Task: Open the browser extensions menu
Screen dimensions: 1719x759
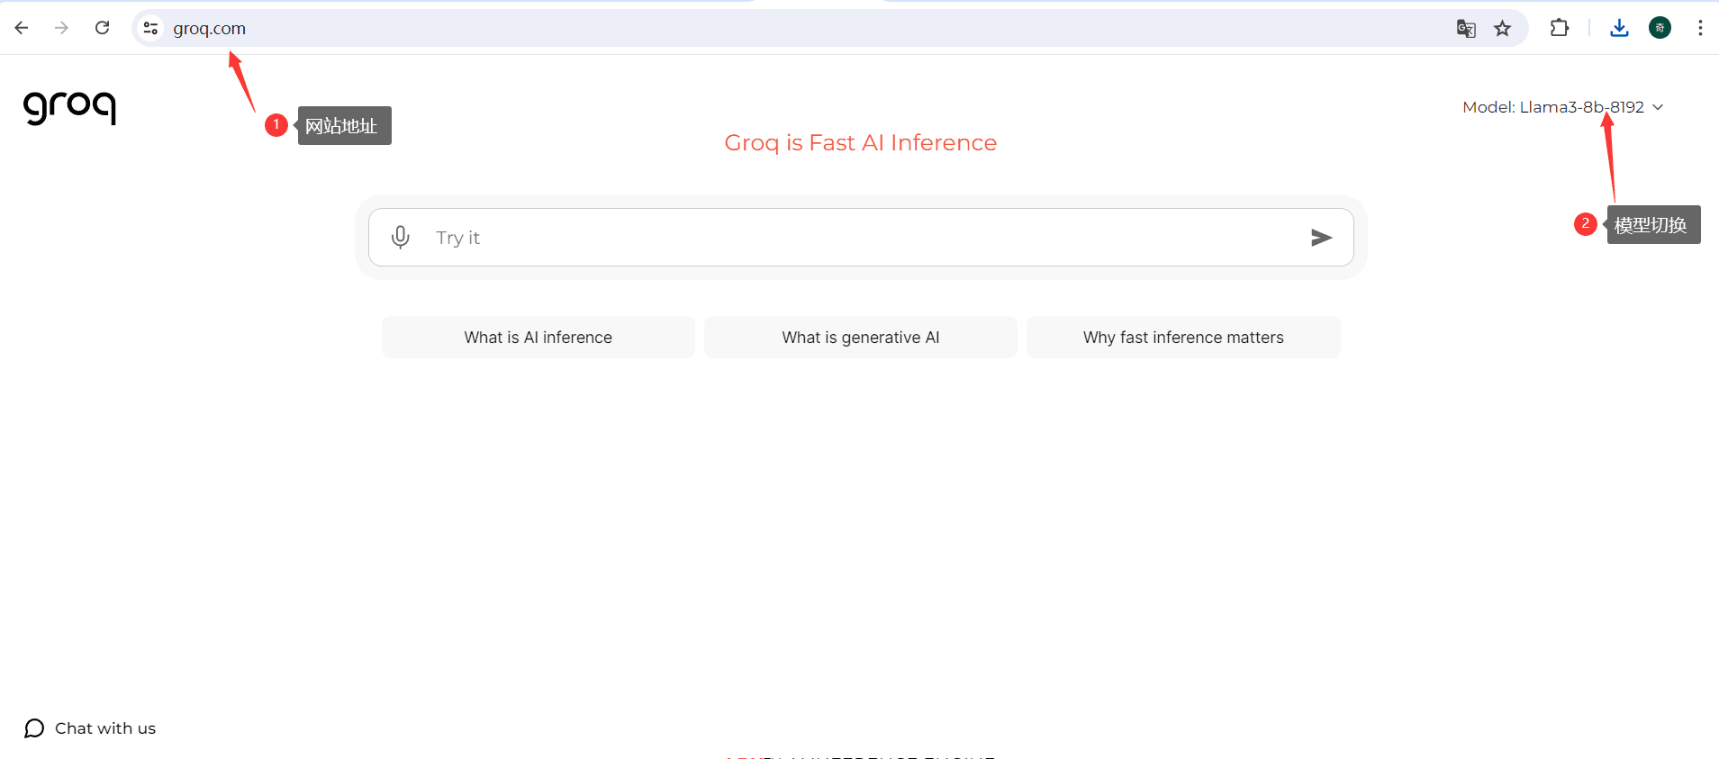Action: click(1560, 28)
